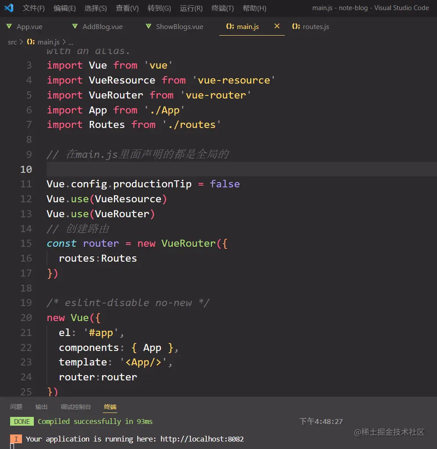Click the Vue icon on ShowBlogs.vue tab

coord(149,26)
